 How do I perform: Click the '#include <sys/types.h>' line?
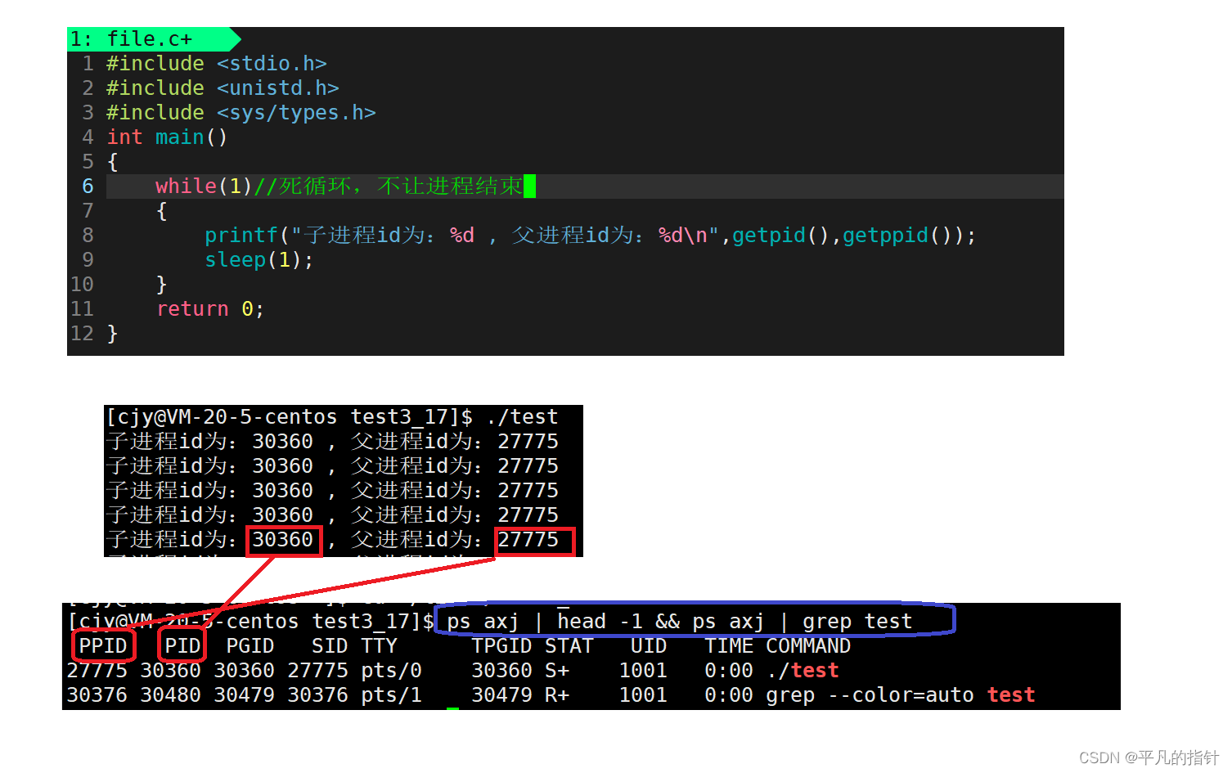(241, 112)
